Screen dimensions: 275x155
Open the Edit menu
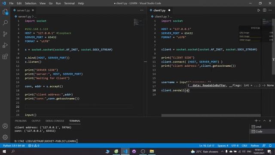(19, 3)
